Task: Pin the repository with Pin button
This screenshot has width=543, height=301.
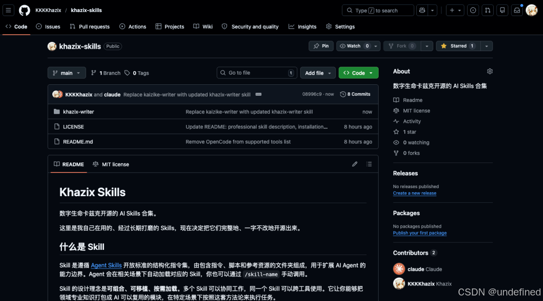Action: click(321, 46)
